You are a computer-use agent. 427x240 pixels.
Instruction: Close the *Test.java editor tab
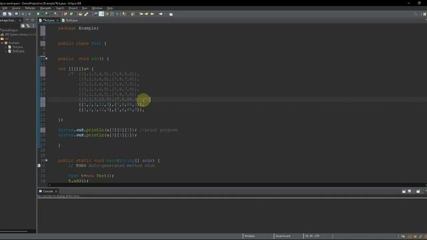(57, 21)
